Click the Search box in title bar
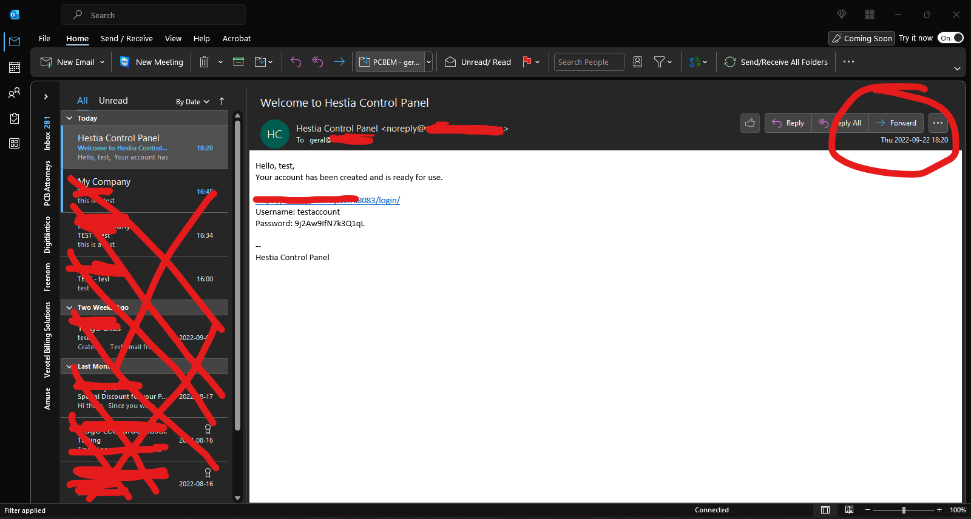 [x=153, y=15]
